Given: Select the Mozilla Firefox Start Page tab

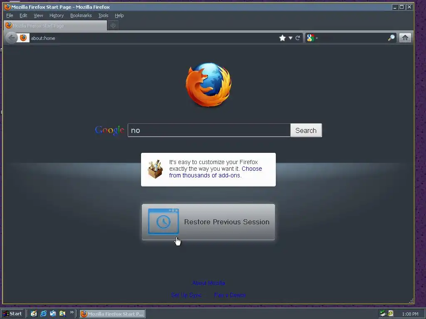Looking at the screenshot, I should click(x=56, y=25).
